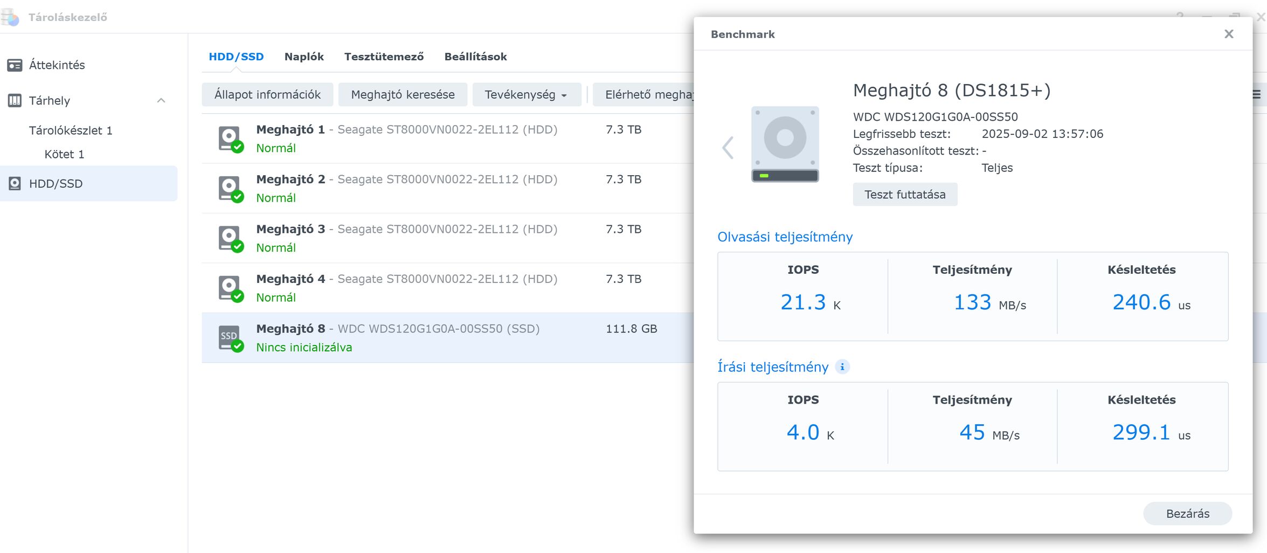Click the previous drive arrow in Benchmark
The height and width of the screenshot is (553, 1267).
[728, 148]
